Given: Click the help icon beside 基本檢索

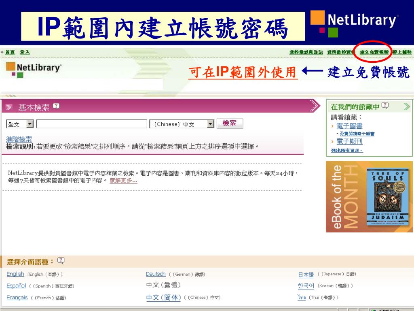Looking at the screenshot, I should point(56,106).
